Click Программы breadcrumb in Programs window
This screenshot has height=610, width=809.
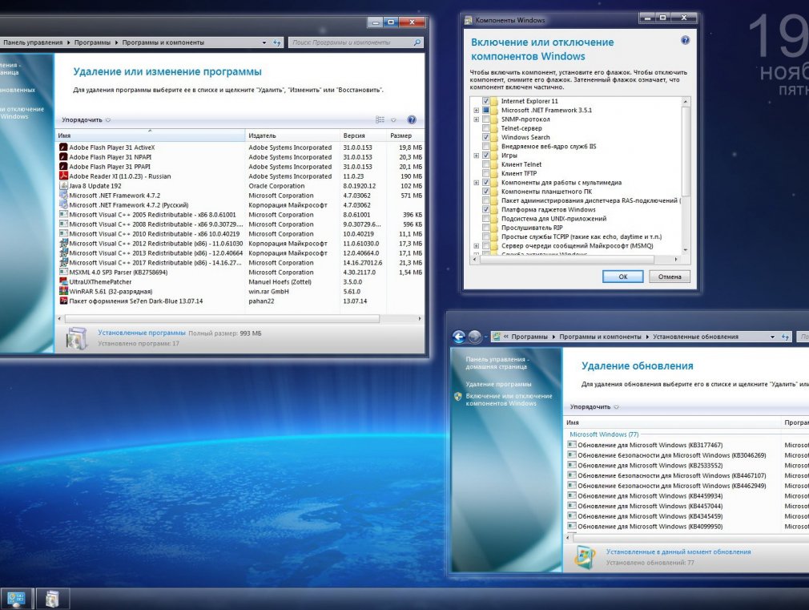pos(92,42)
